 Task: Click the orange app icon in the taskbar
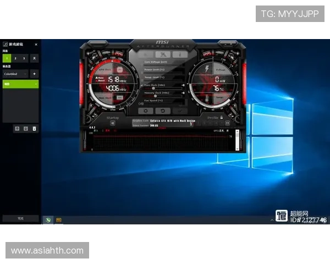click(59, 220)
